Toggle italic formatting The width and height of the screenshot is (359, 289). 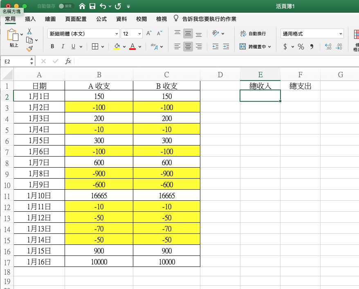click(63, 47)
